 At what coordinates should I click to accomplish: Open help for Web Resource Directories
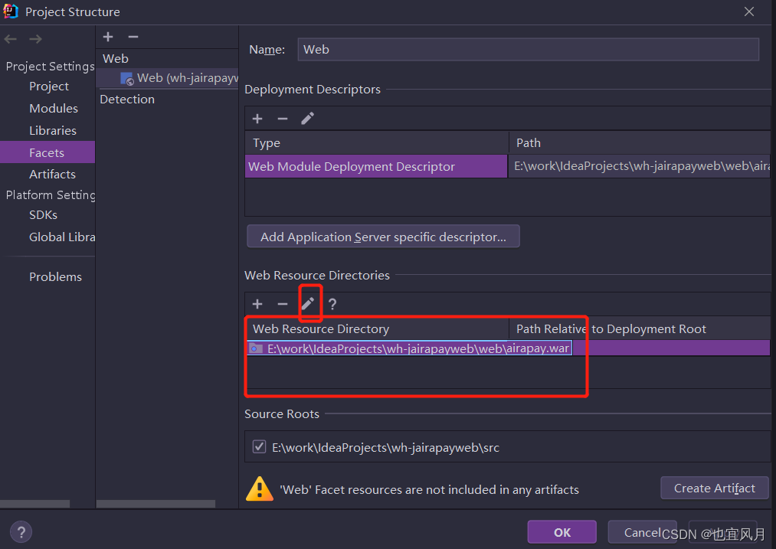tap(332, 304)
